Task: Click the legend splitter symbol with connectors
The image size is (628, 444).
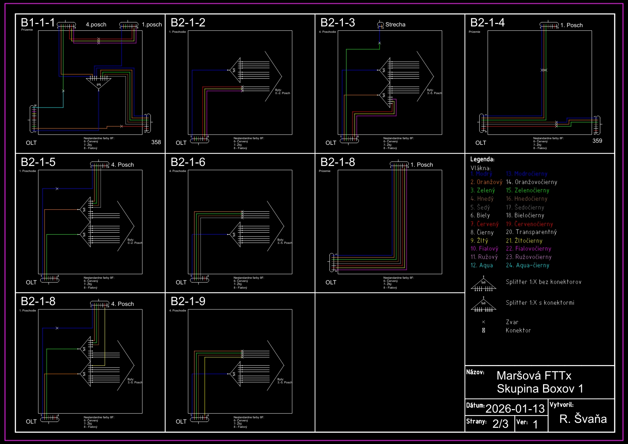Action: (x=483, y=305)
